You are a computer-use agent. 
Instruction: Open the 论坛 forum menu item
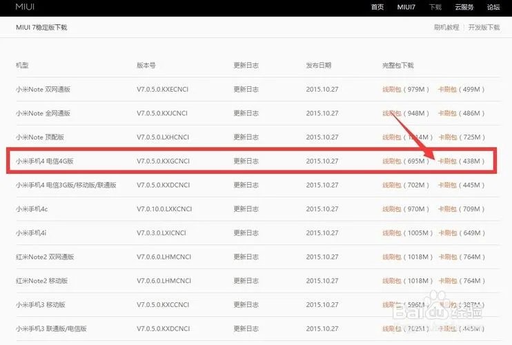pos(493,7)
